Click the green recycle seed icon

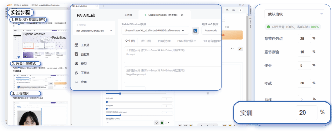(x=162, y=123)
